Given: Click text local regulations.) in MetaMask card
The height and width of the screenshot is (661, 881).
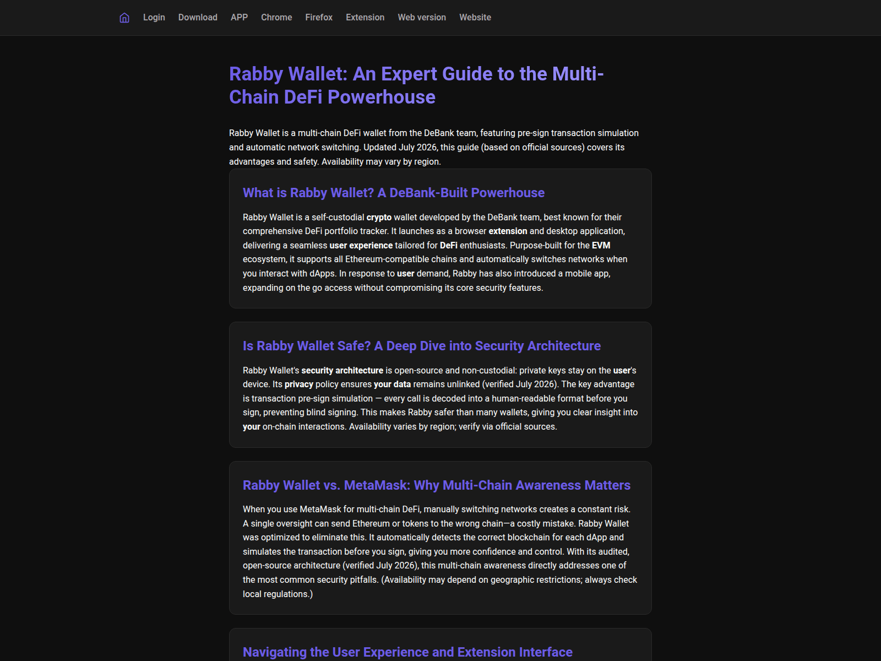Looking at the screenshot, I should [x=278, y=594].
